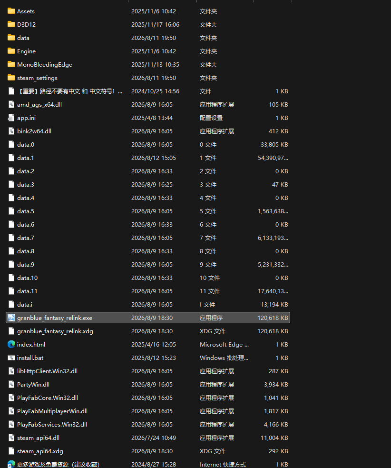Click the data.0 file icon

click(x=11, y=144)
